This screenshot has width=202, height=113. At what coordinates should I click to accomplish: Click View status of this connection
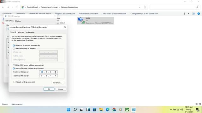[x=114, y=13]
